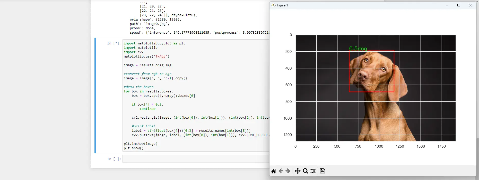Viewport: 479px width, 180px height.
Task: Activate the Pan axes tool
Action: pos(298,171)
